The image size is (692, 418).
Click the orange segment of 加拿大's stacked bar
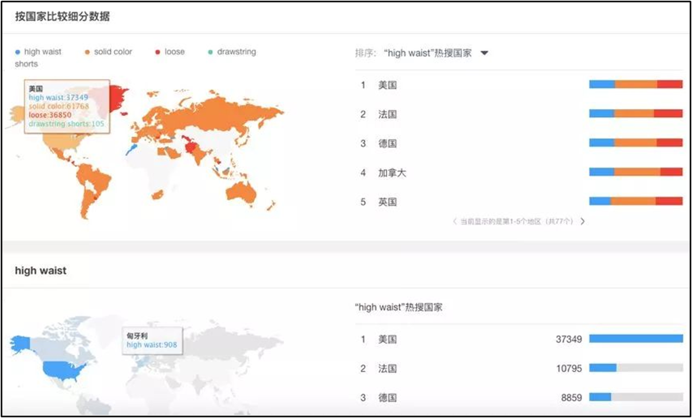pos(637,172)
